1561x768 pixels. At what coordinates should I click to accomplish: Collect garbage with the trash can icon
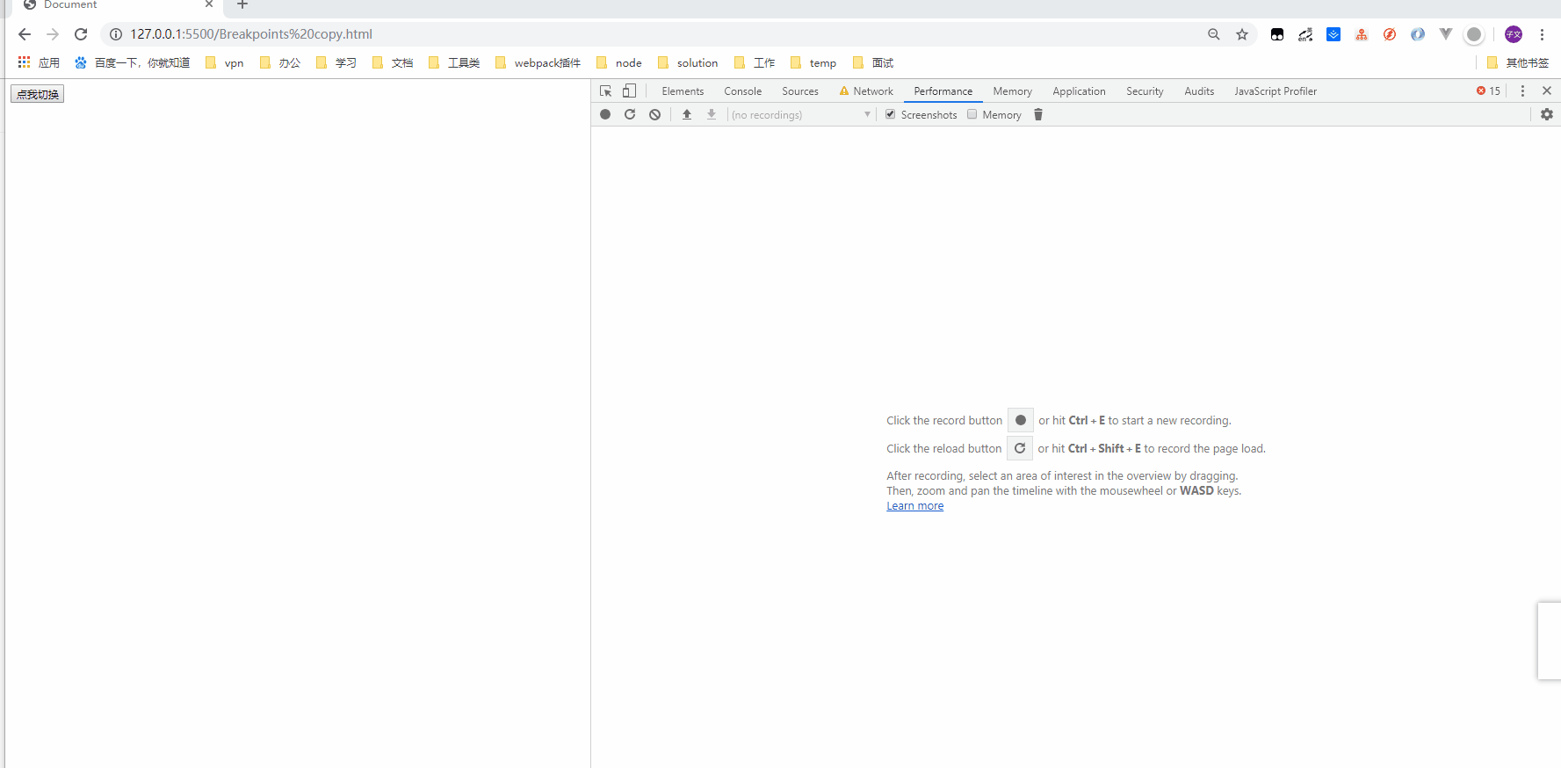tap(1038, 114)
